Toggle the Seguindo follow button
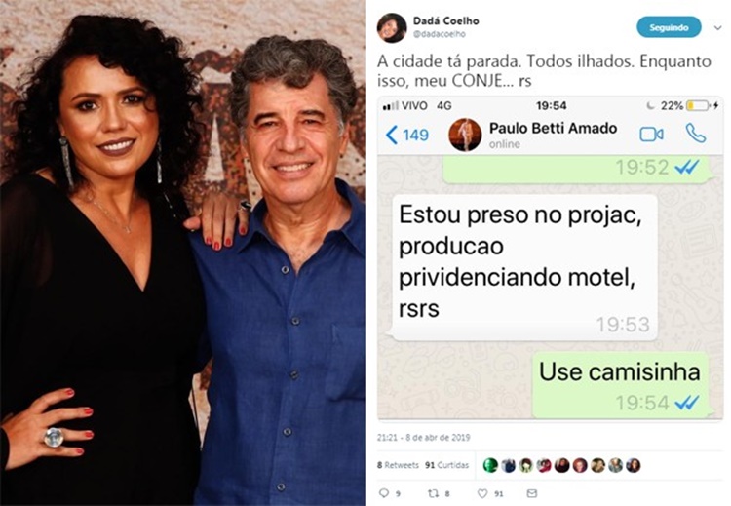This screenshot has height=506, width=731. [x=669, y=27]
